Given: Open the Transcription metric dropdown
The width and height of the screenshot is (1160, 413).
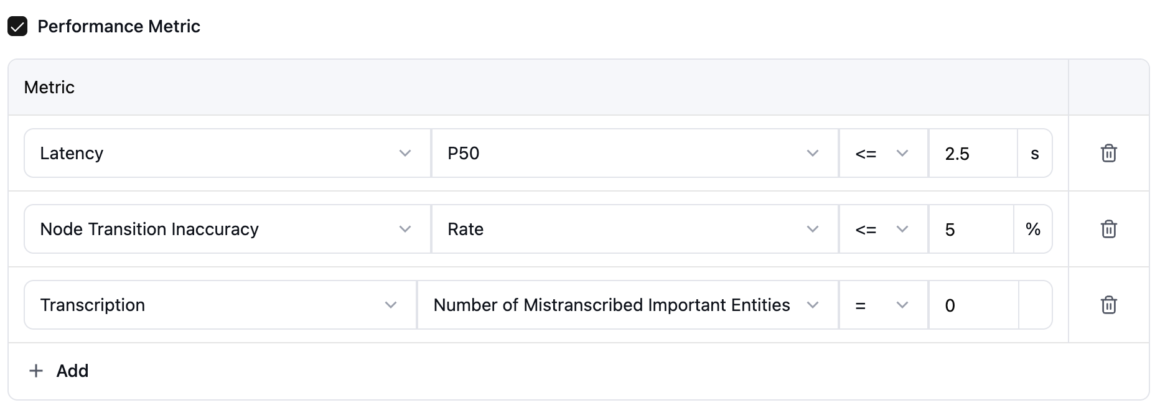Looking at the screenshot, I should 220,305.
